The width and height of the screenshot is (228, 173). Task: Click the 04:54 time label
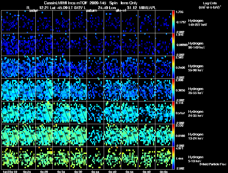130,172
